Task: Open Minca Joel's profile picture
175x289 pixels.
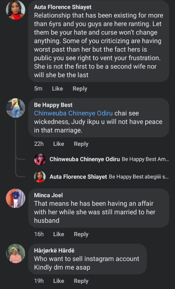Action: point(16,198)
